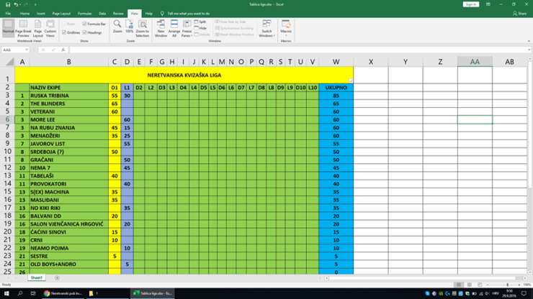The image size is (533, 299).
Task: Click the Name Box showing AA6
Action: (x=14, y=50)
